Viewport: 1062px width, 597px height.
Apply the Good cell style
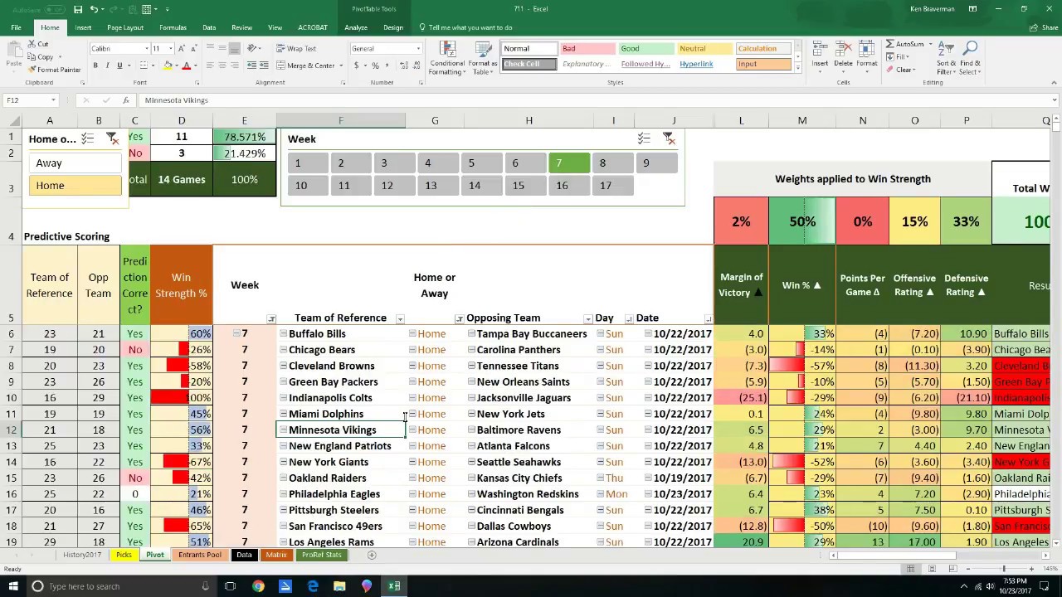[x=645, y=49]
